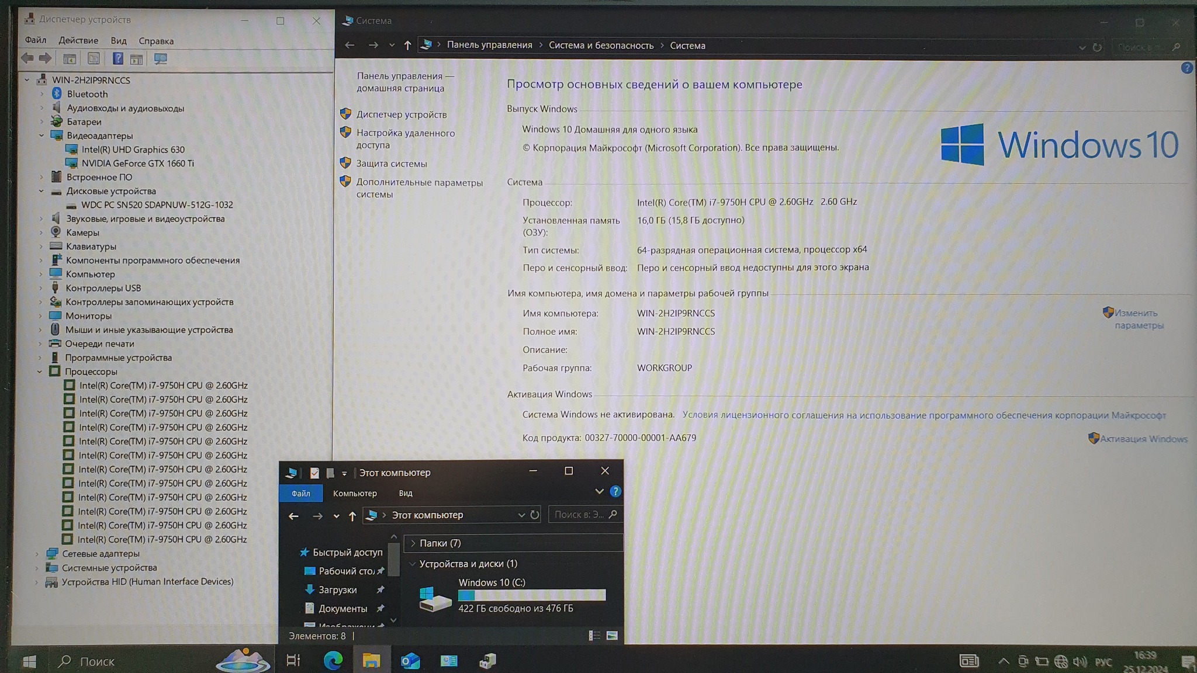
Task: Click the scan hardware monitor toolbar icon
Action: point(160,58)
